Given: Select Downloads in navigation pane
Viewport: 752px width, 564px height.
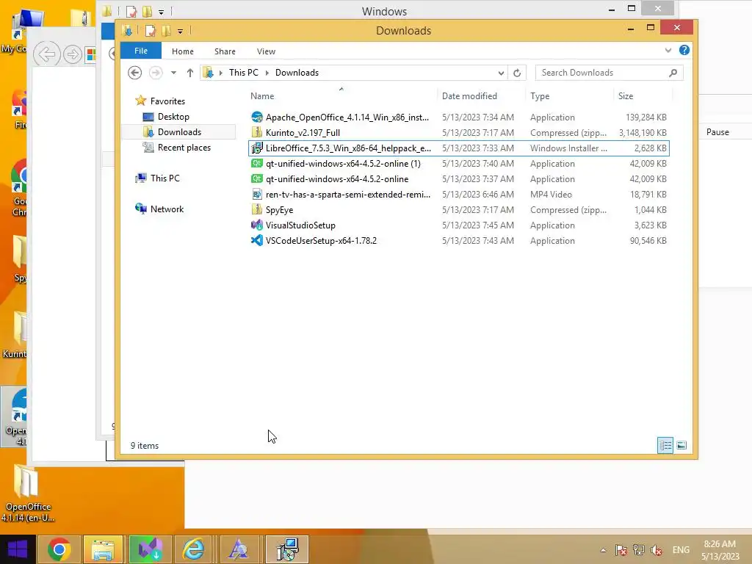Looking at the screenshot, I should [179, 132].
